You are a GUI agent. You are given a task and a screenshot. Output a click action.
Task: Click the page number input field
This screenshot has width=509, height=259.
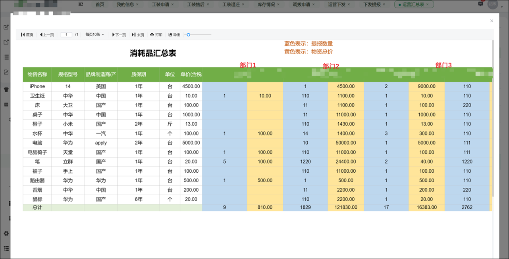click(66, 34)
